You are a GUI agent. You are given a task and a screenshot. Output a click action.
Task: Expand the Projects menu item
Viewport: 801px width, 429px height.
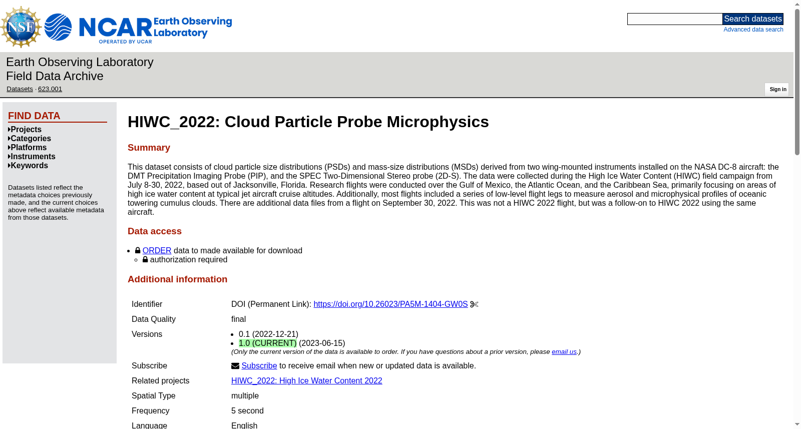[25, 130]
